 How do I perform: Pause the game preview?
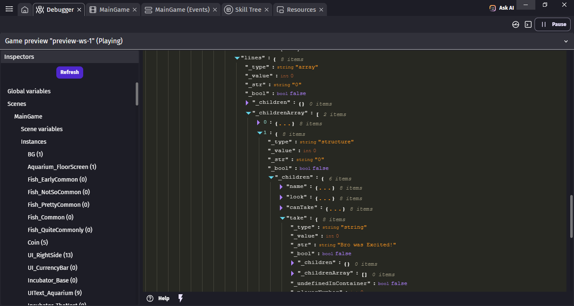tap(553, 24)
